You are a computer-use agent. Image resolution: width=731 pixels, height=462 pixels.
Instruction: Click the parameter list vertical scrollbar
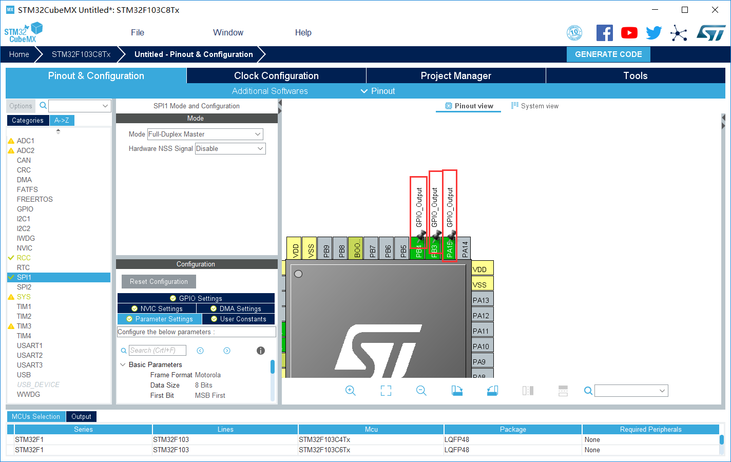pos(272,367)
